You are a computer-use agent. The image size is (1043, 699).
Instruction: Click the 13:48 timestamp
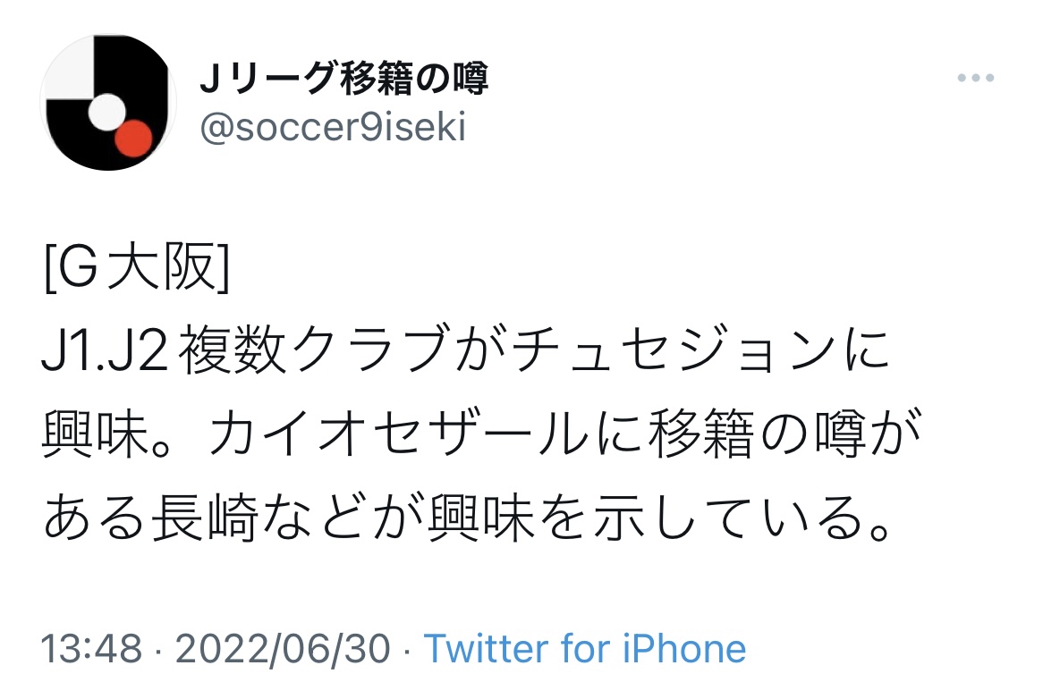click(91, 648)
